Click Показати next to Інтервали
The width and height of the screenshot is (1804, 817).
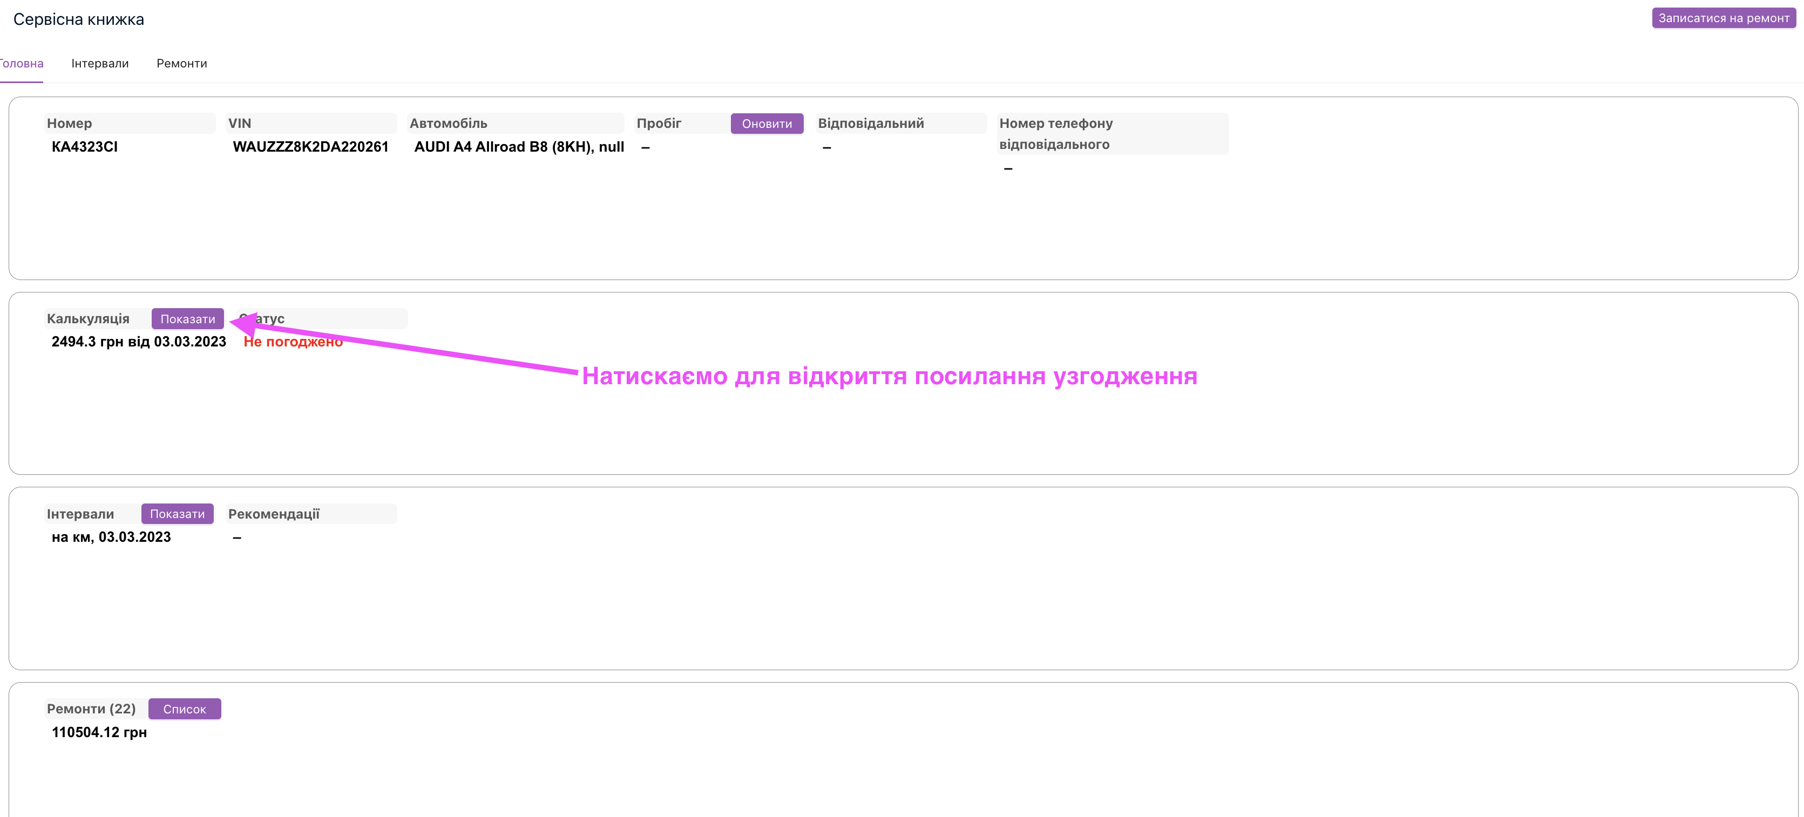click(x=177, y=514)
